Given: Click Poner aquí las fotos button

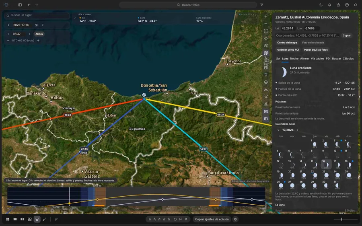Looking at the screenshot, I should click(316, 49).
